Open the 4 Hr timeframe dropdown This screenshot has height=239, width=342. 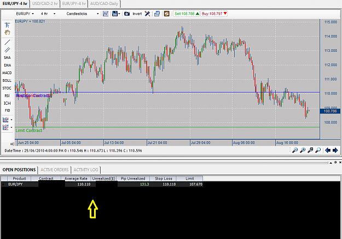(x=48, y=14)
